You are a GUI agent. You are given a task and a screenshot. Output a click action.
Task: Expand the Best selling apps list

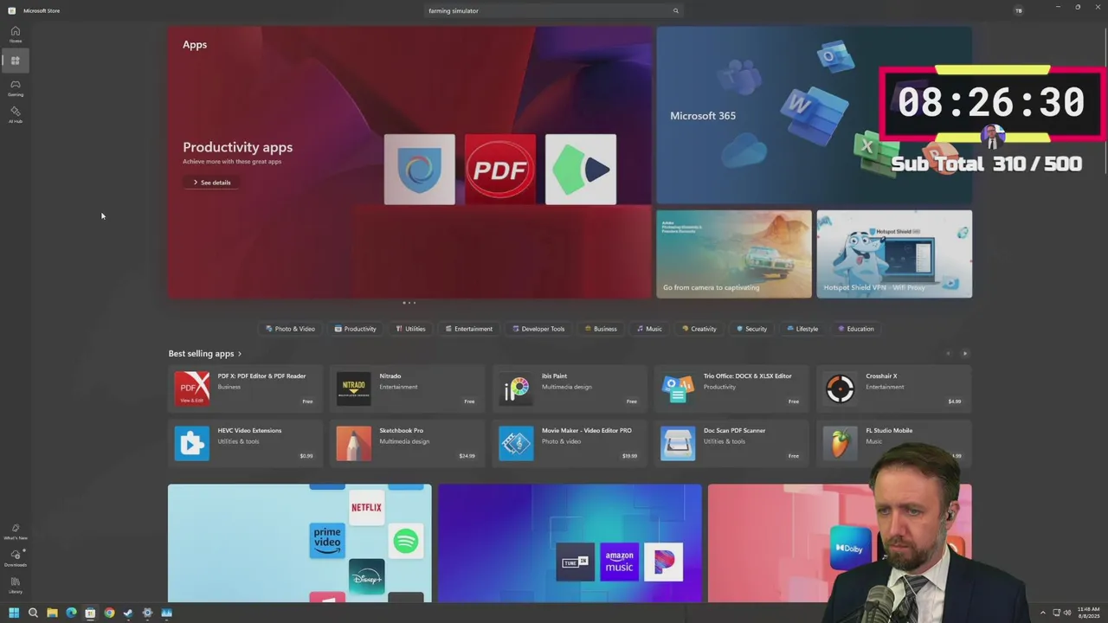tap(205, 354)
